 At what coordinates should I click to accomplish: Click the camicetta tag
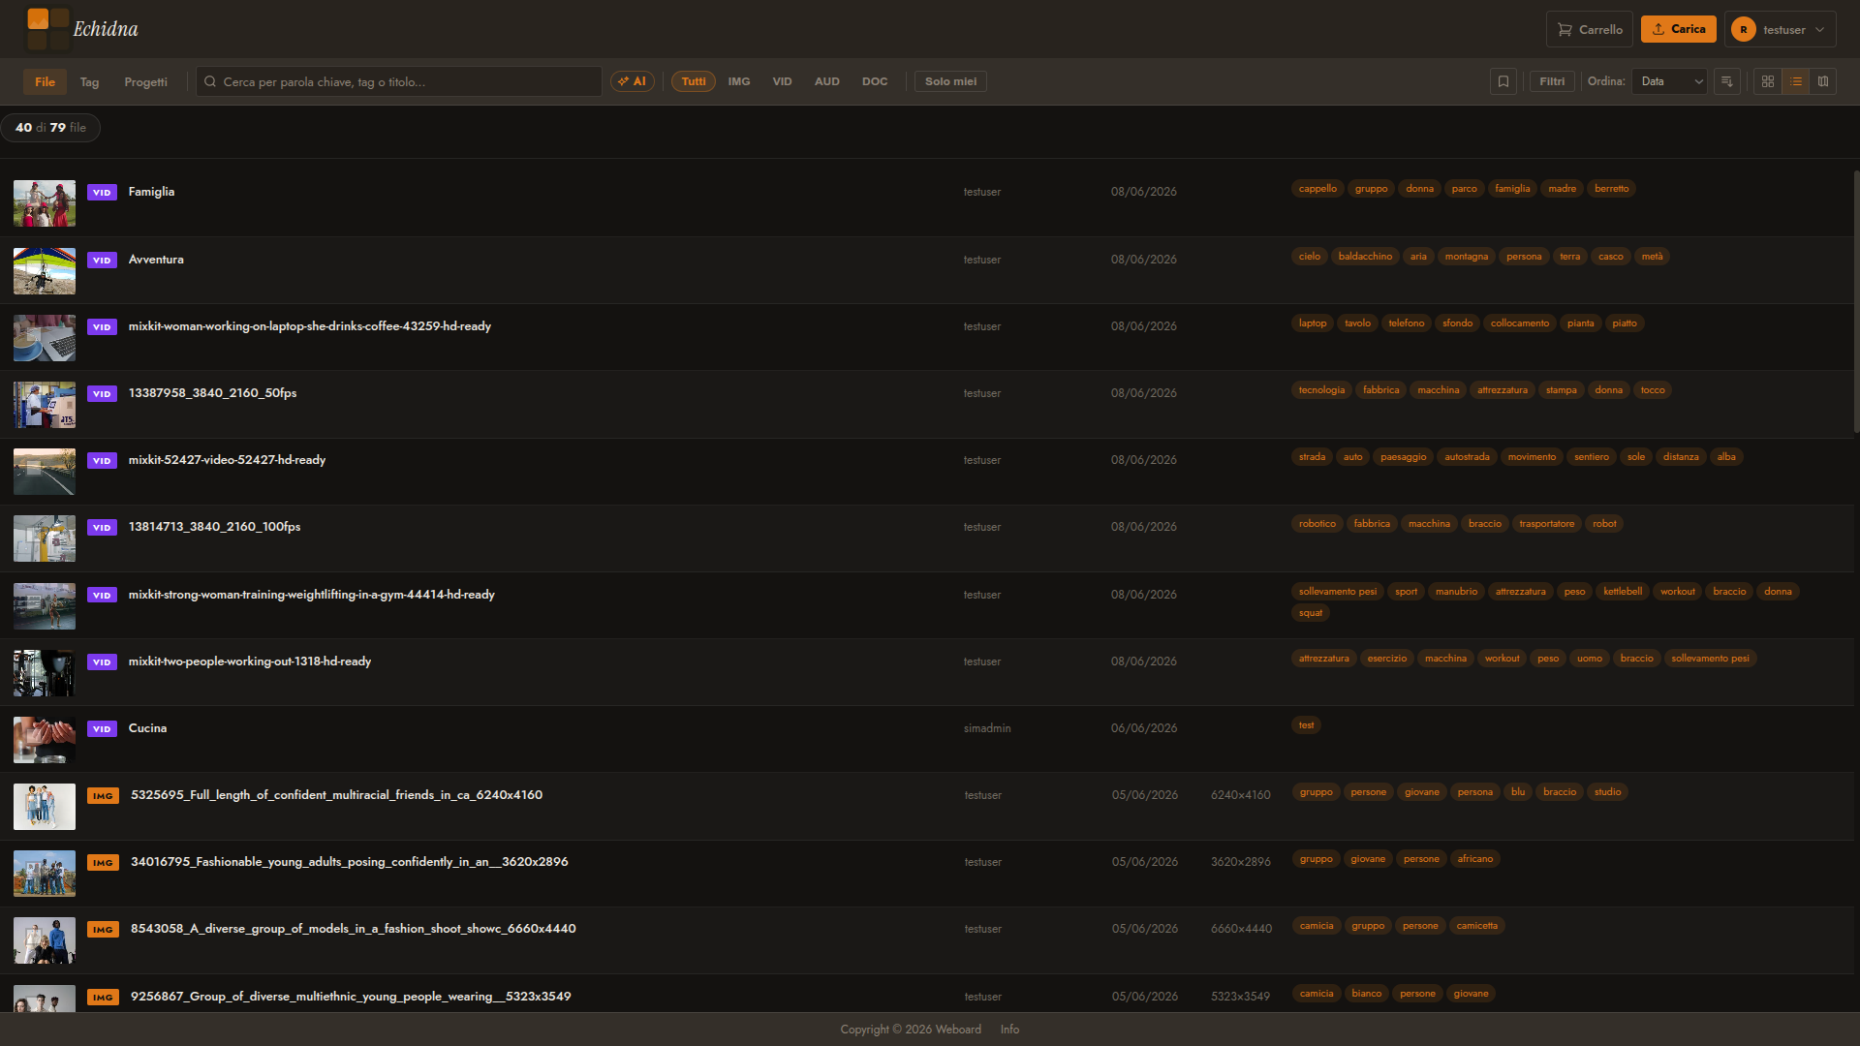1476,926
